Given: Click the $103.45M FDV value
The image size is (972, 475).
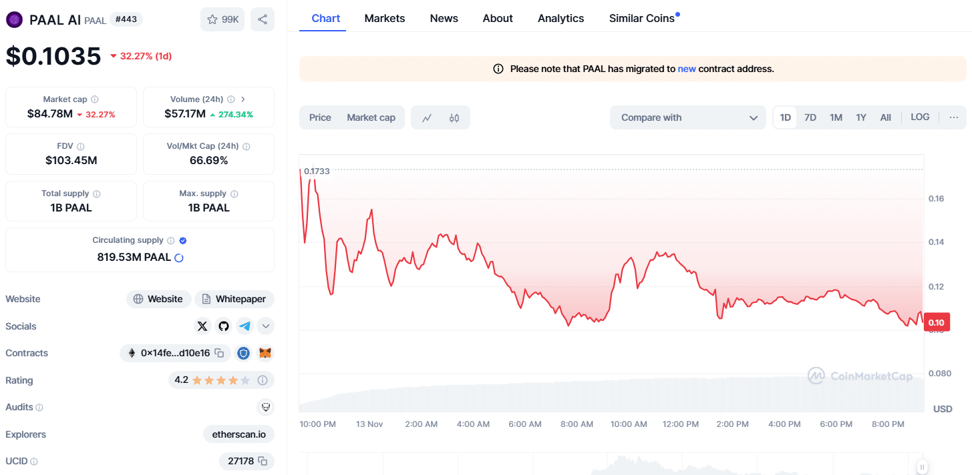Looking at the screenshot, I should pyautogui.click(x=71, y=160).
